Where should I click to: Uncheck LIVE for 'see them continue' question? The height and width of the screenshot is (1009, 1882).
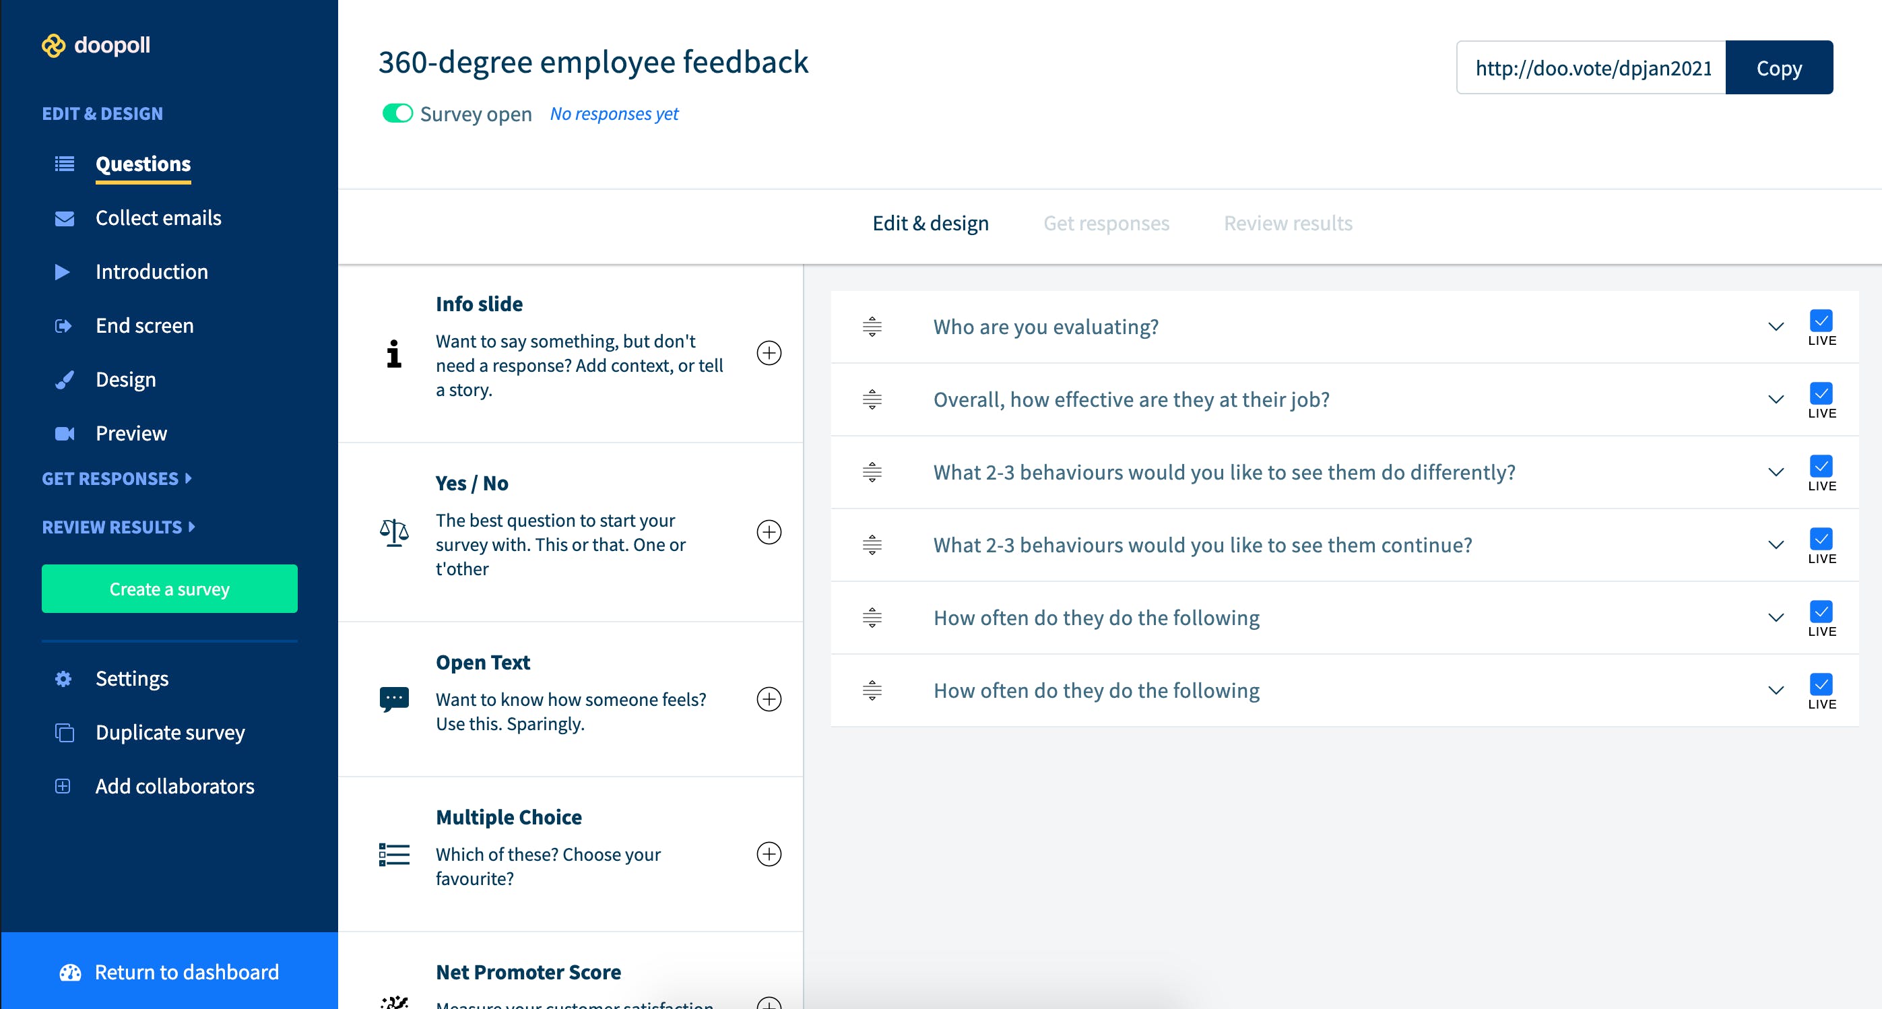[1821, 540]
